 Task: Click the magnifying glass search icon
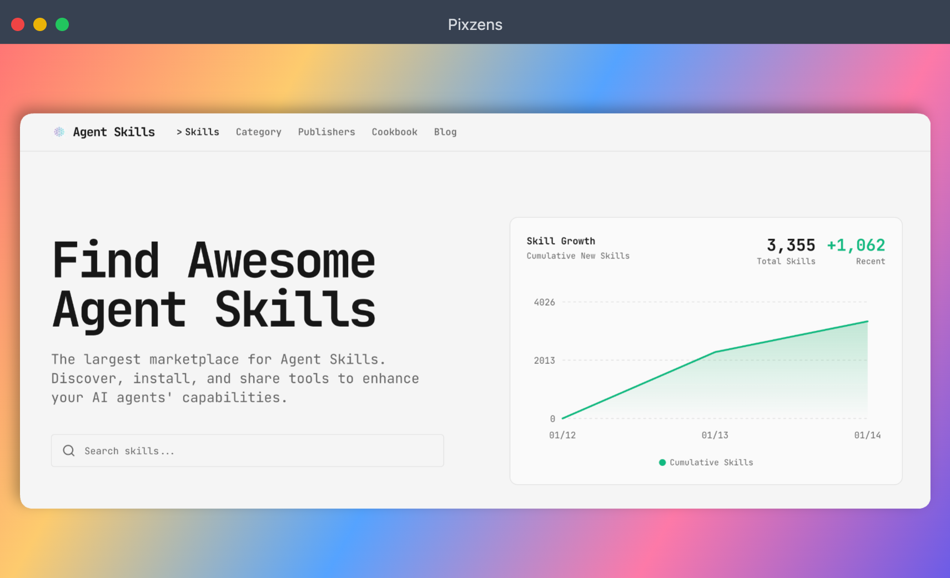[x=69, y=450]
